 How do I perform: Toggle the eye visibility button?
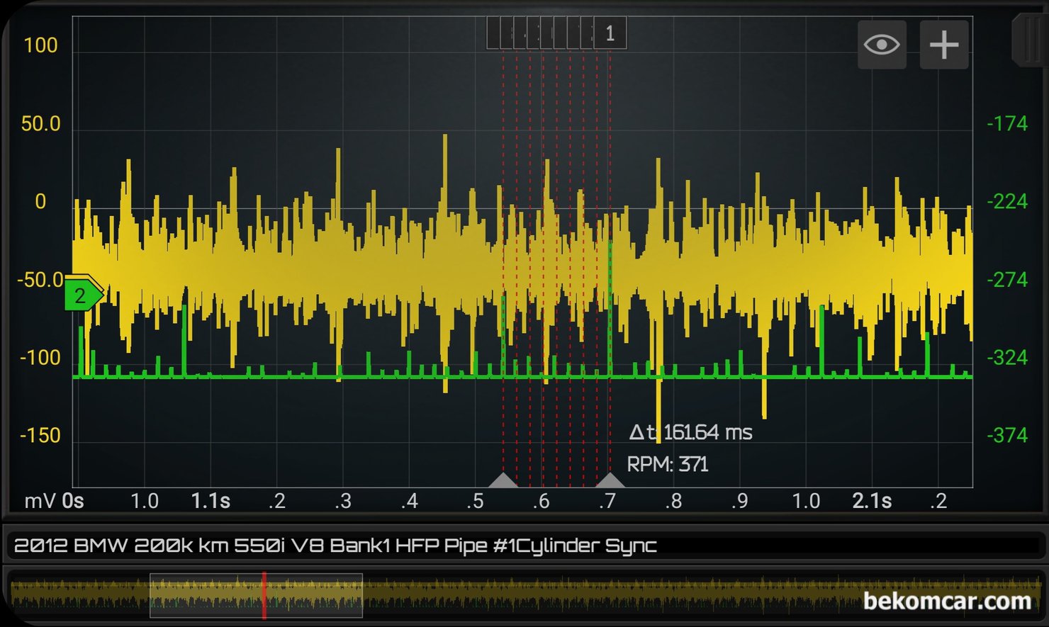pos(881,45)
